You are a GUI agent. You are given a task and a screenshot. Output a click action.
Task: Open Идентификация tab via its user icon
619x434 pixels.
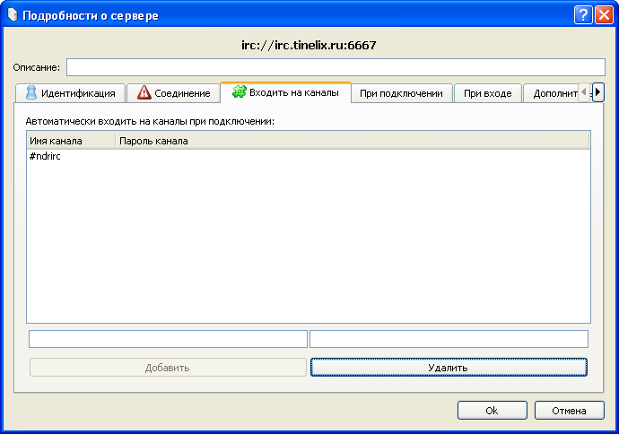coord(31,92)
